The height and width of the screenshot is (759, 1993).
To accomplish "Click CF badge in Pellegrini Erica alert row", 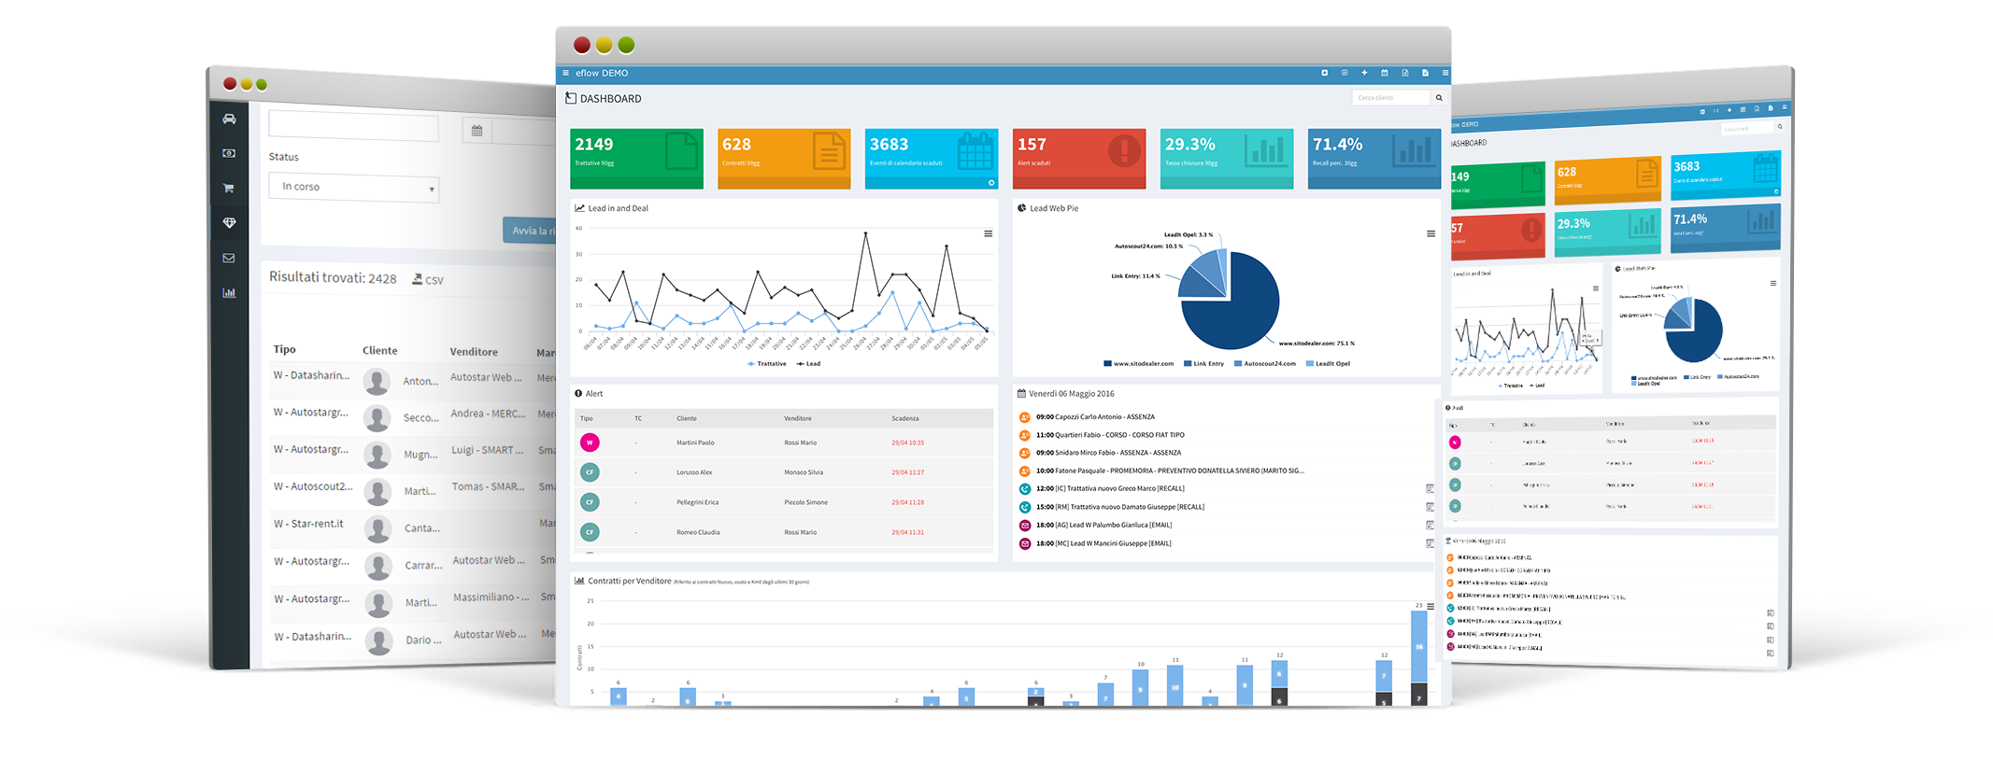I will (590, 502).
